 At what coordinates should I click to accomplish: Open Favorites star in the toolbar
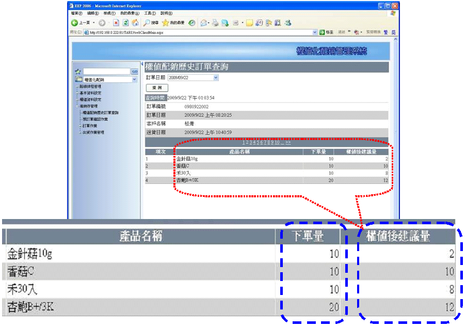click(x=165, y=23)
